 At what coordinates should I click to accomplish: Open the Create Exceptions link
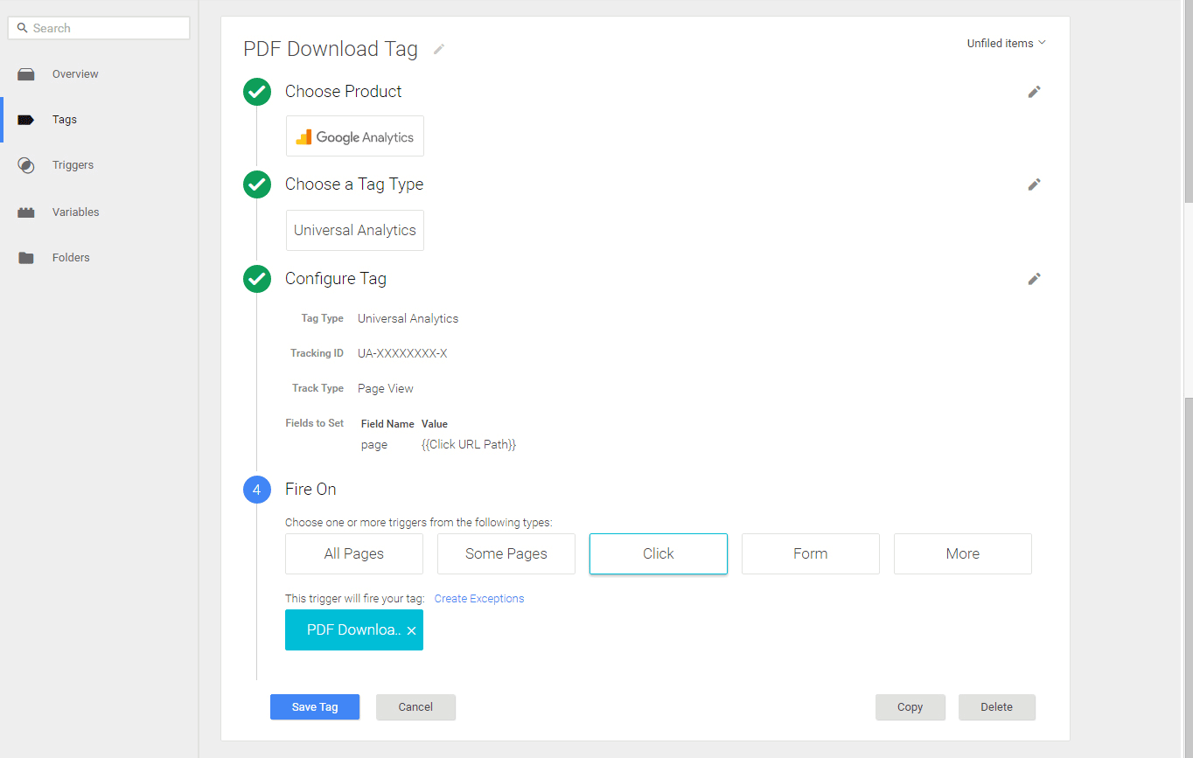[478, 598]
